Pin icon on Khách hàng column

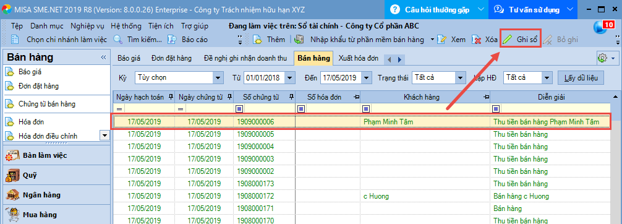(x=486, y=97)
